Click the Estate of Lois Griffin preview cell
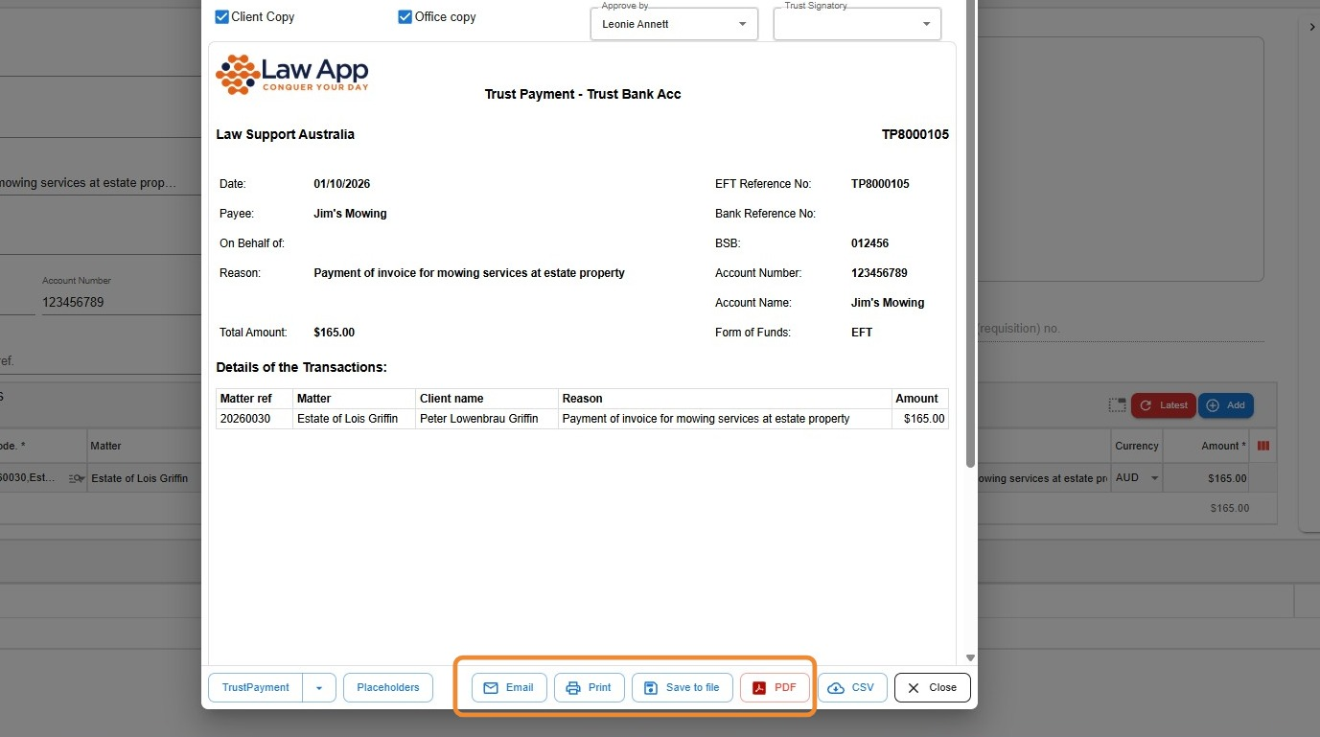Viewport: 1320px width, 737px height. tap(355, 419)
